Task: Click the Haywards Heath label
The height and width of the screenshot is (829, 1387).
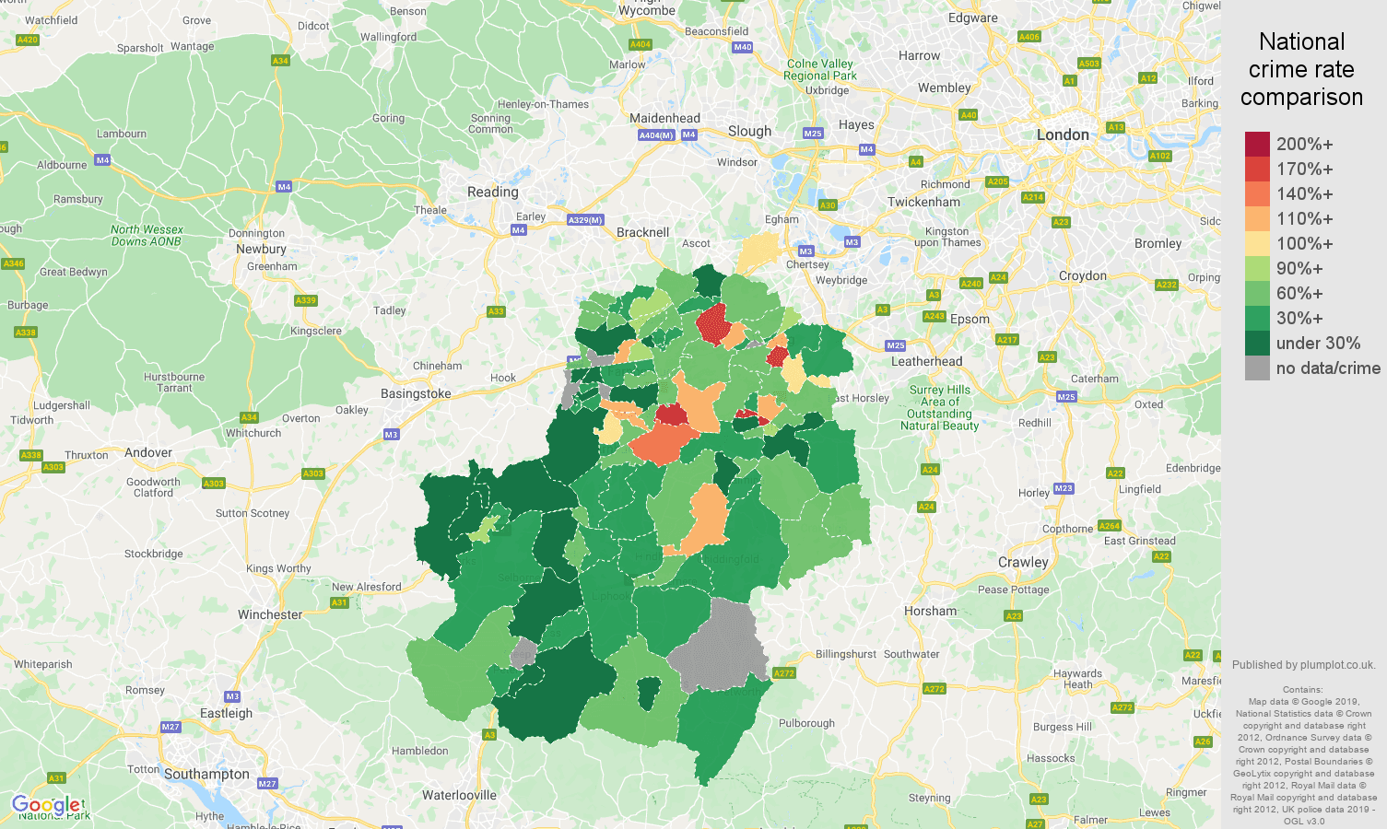Action: [x=1077, y=679]
